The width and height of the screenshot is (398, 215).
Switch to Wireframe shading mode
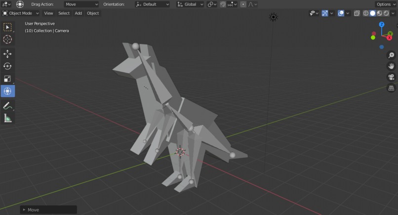[365, 13]
